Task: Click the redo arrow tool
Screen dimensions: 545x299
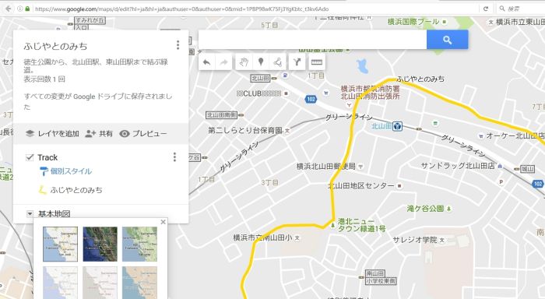Action: point(223,62)
